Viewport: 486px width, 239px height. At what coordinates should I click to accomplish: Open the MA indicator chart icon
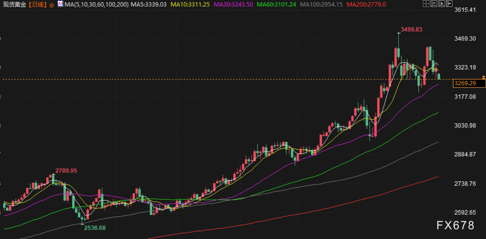[x=60, y=5]
